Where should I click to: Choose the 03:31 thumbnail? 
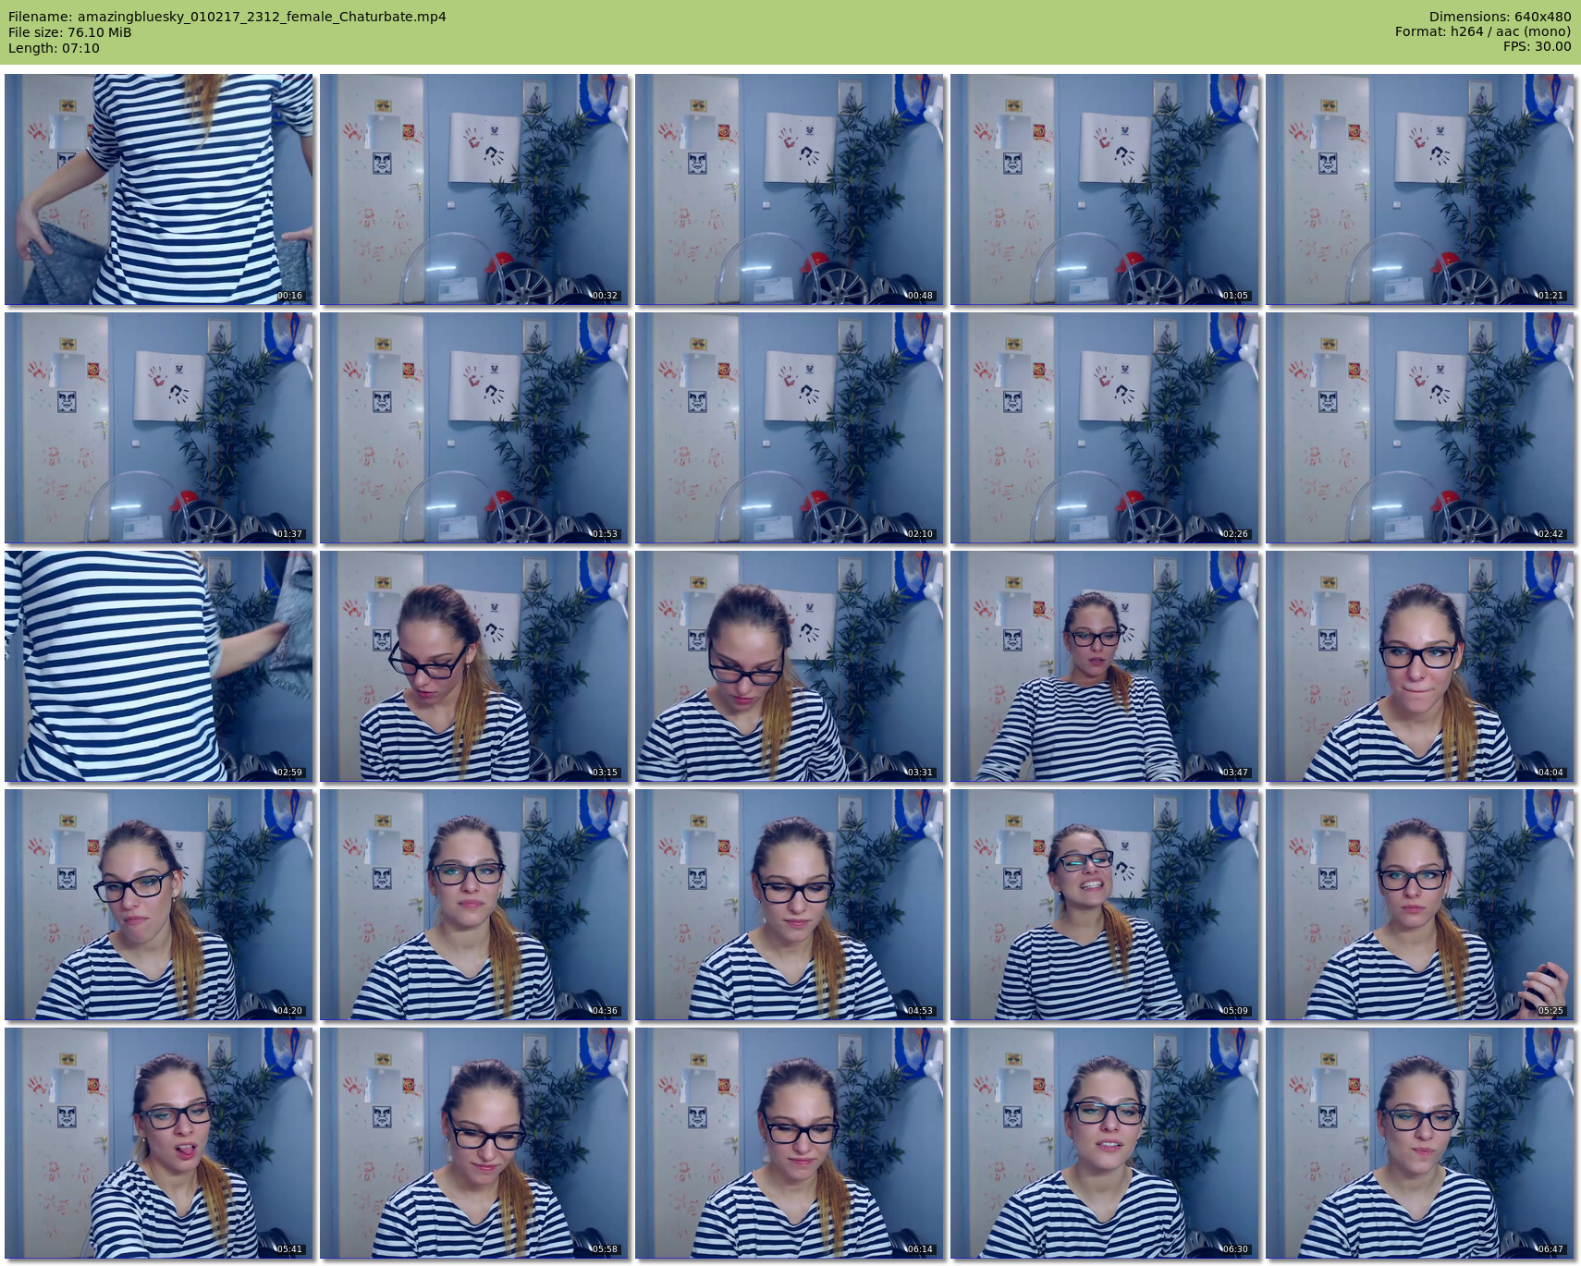[790, 666]
